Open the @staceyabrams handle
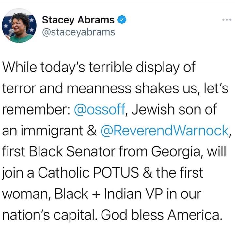Screen dimensions: 235x234 [79, 32]
